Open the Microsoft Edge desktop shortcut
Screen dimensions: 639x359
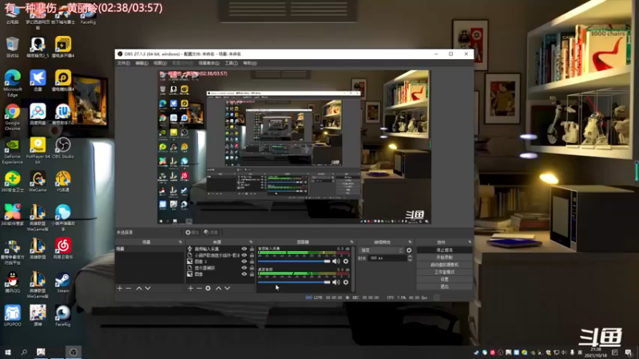click(12, 84)
